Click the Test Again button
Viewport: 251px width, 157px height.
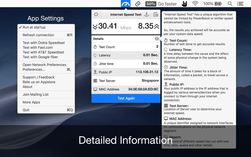point(126,98)
